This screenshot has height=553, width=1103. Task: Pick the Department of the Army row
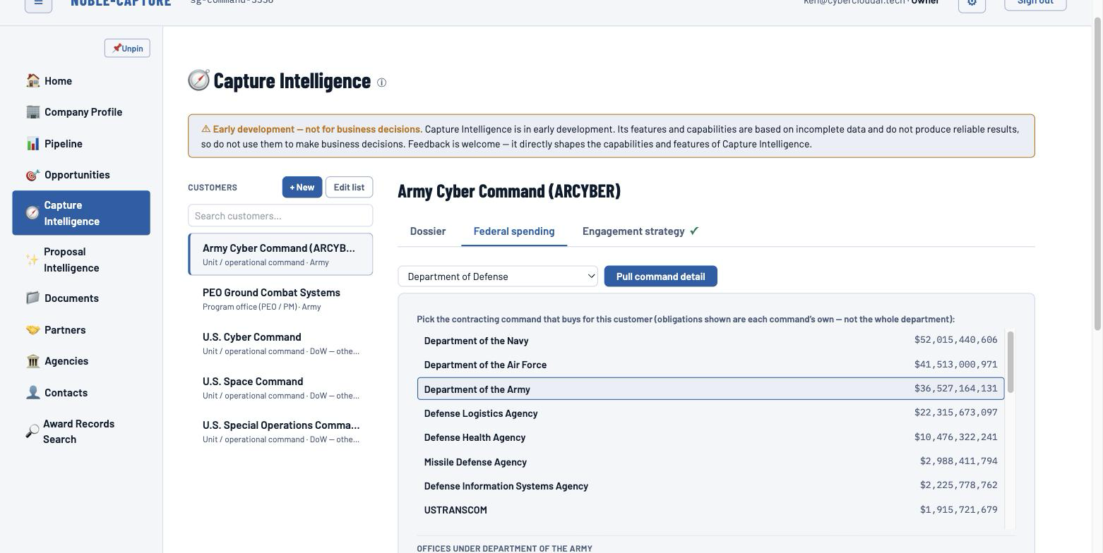coord(710,389)
